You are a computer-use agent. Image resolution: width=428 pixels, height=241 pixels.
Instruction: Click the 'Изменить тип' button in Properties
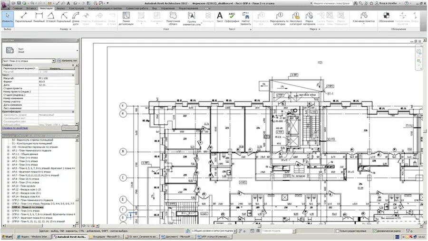[x=67, y=61]
